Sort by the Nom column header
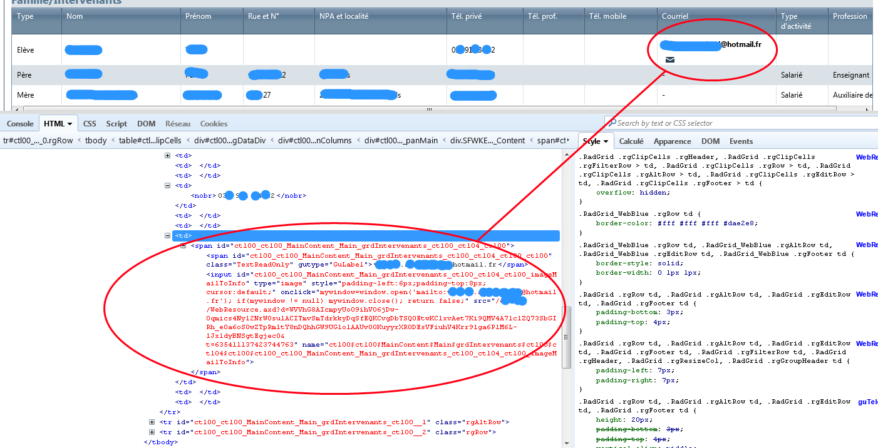Viewport: 878px width, 448px height. [121, 21]
